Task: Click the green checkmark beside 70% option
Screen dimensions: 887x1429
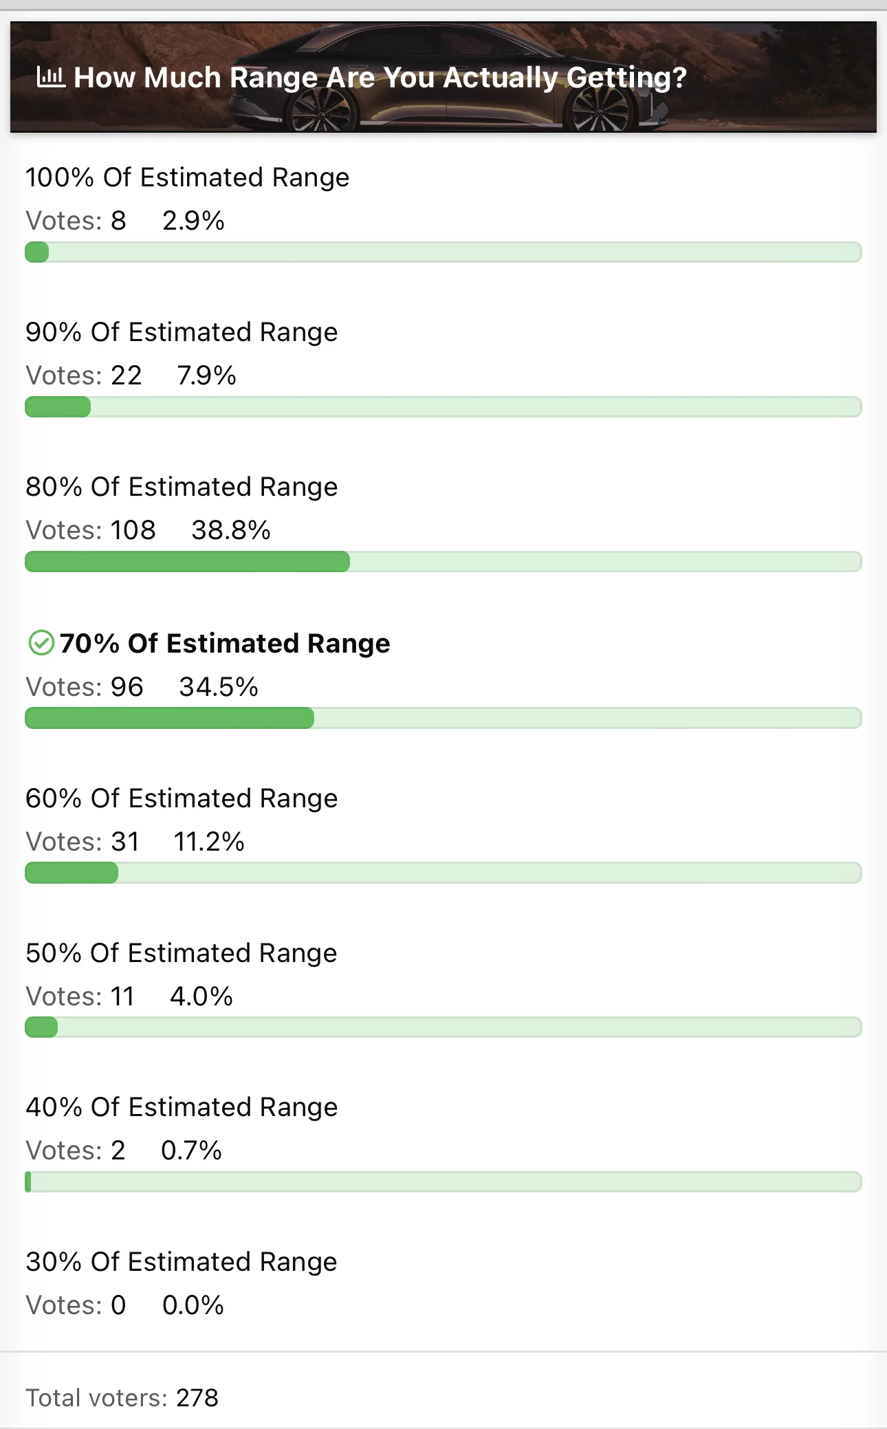Action: click(x=41, y=643)
